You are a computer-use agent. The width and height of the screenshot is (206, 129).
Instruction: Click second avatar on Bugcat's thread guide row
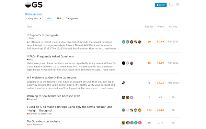tap(128, 42)
